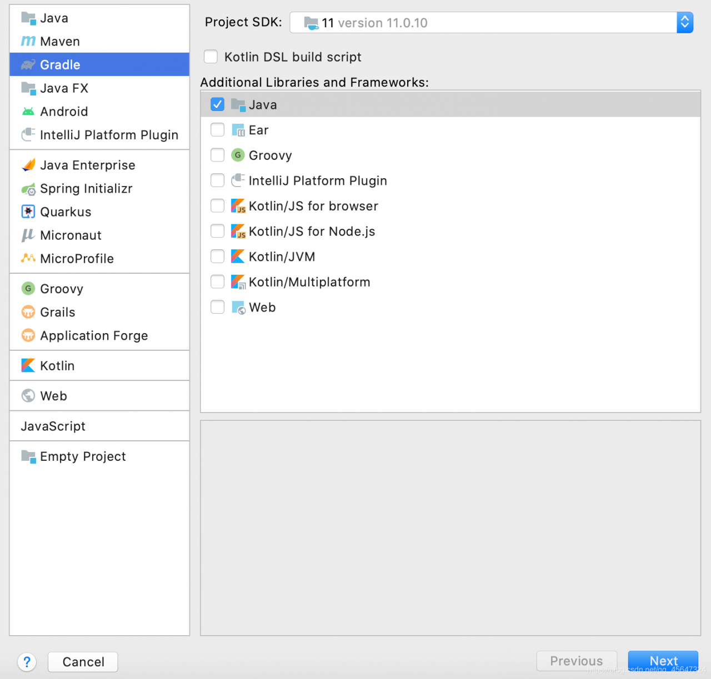The height and width of the screenshot is (679, 711).
Task: Click the Empty Project folder icon
Action: click(28, 456)
